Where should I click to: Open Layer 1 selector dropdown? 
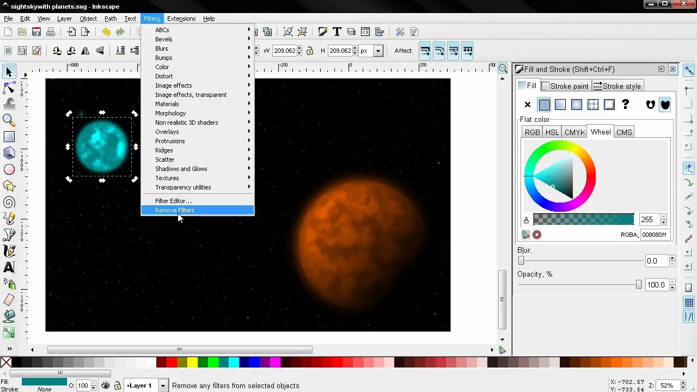(162, 385)
